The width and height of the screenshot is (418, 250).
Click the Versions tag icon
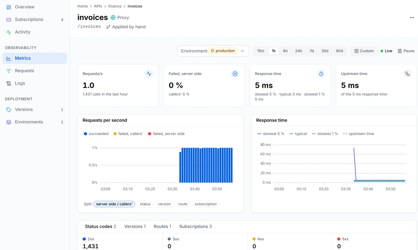coord(9,109)
